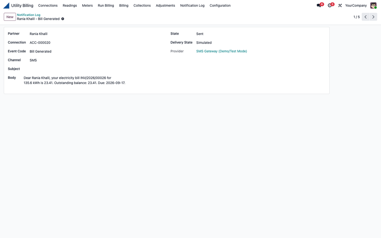Click the Utility Billing app logo icon
This screenshot has height=238, width=381.
(6, 5)
